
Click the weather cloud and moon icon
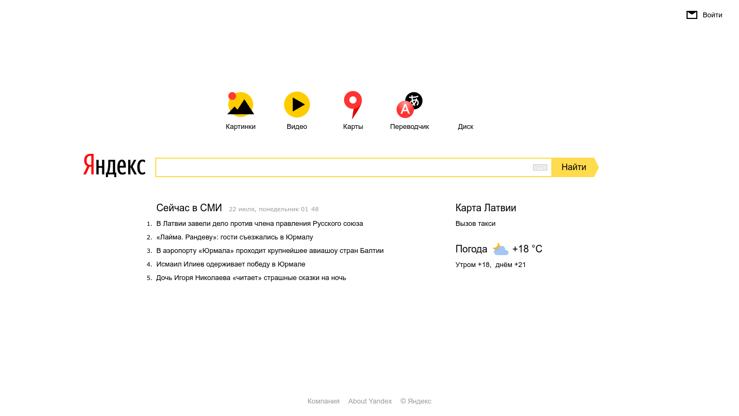point(500,249)
